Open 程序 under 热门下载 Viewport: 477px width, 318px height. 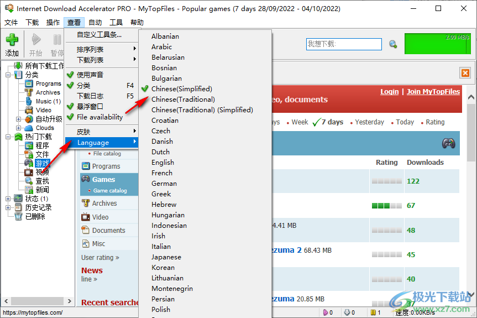pos(42,145)
